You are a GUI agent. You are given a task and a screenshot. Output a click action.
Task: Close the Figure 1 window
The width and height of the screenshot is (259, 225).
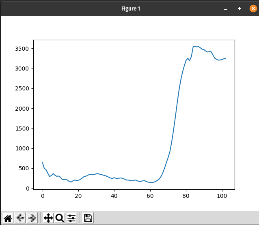253,9
